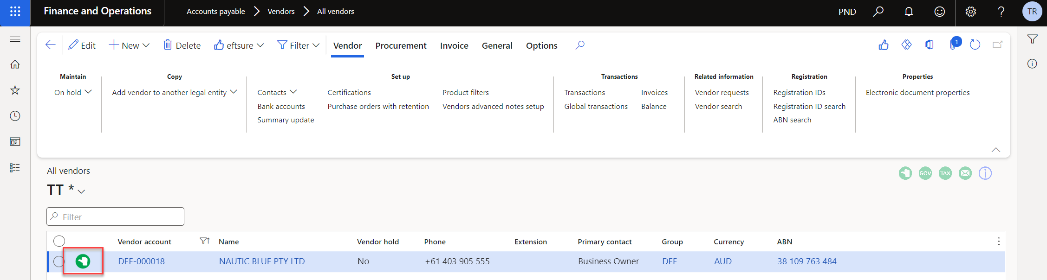
Task: Open Global transactions
Action: point(596,106)
